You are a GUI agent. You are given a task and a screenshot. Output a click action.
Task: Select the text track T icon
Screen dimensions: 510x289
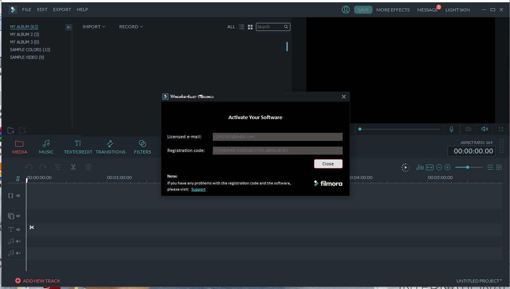pyautogui.click(x=11, y=229)
